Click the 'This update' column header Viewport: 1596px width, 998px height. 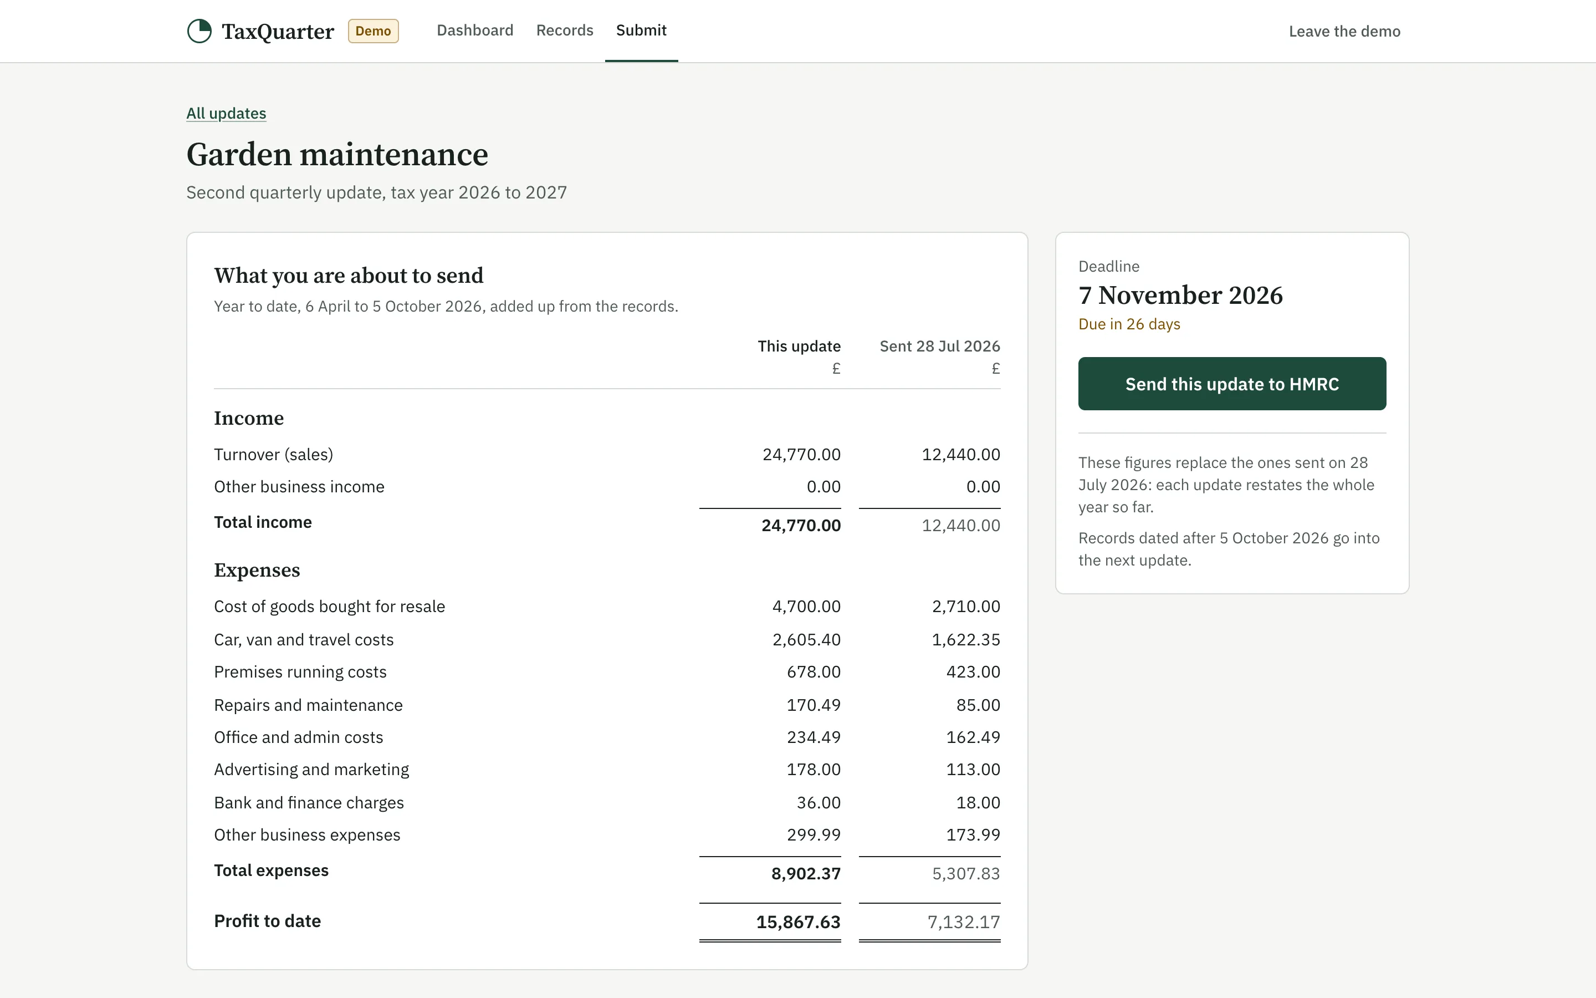tap(799, 346)
